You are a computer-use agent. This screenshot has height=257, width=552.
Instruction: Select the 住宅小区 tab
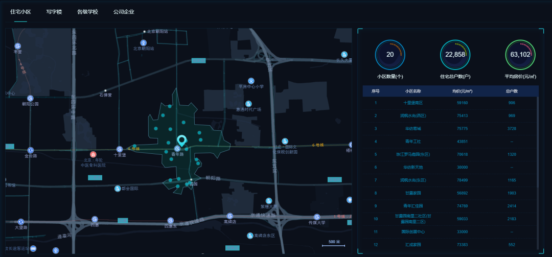20,12
